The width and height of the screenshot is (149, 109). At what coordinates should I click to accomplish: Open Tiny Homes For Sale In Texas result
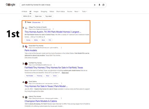(46, 86)
